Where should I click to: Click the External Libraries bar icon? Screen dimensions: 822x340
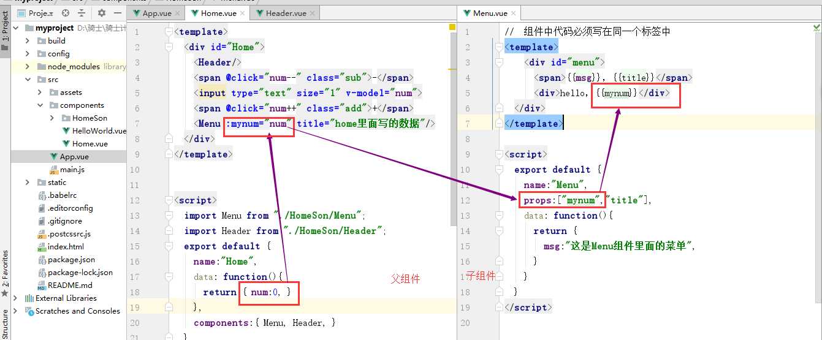click(x=29, y=298)
